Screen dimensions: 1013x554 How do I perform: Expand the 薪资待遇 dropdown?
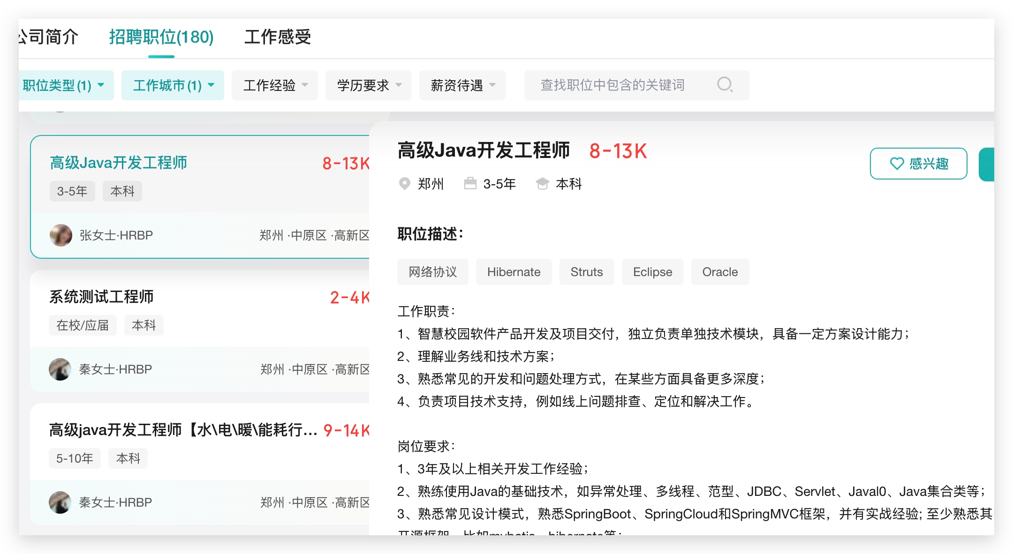click(x=462, y=85)
